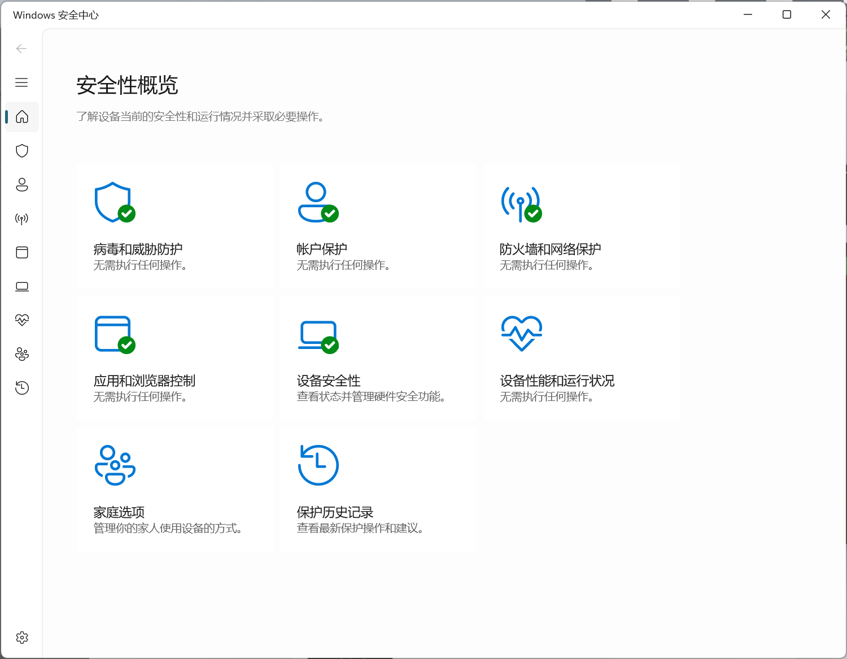847x659 pixels.
Task: Open the 应用和浏览器控制 tile
Action: pos(174,358)
